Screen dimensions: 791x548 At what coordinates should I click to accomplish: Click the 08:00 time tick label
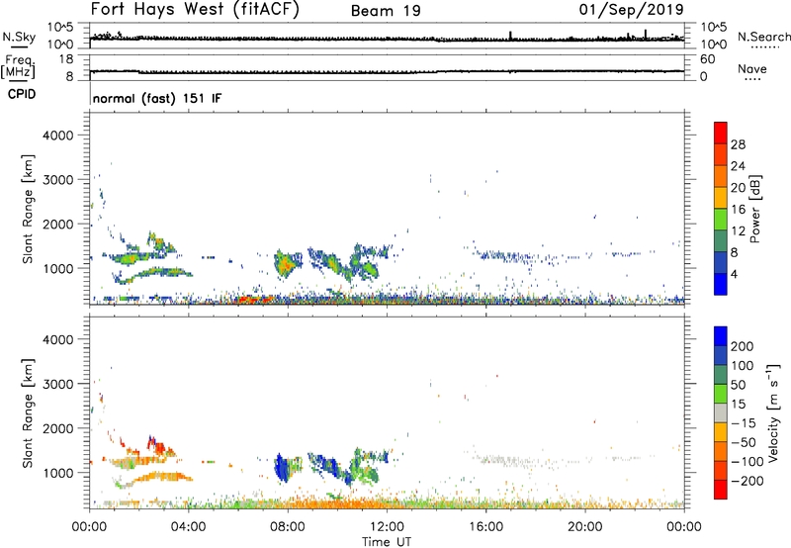coord(288,527)
